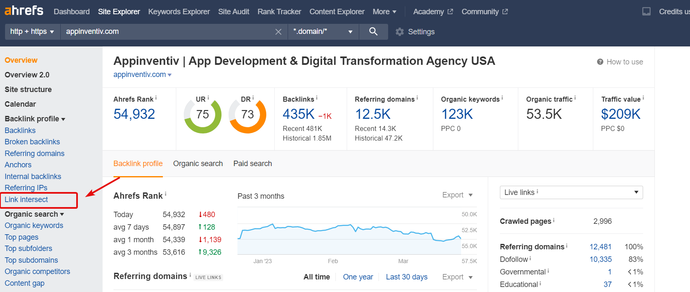Select the One year range
The height and width of the screenshot is (292, 690).
(358, 277)
